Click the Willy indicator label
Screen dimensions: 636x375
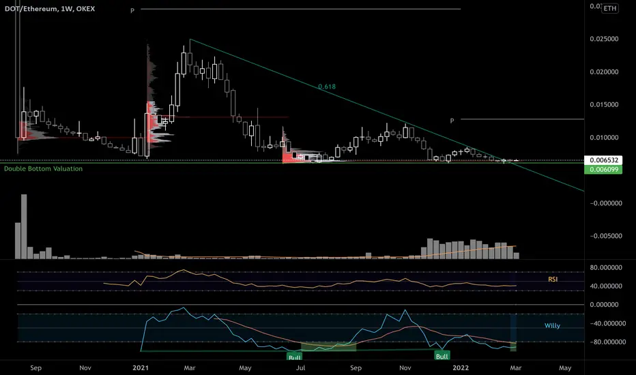pyautogui.click(x=552, y=325)
